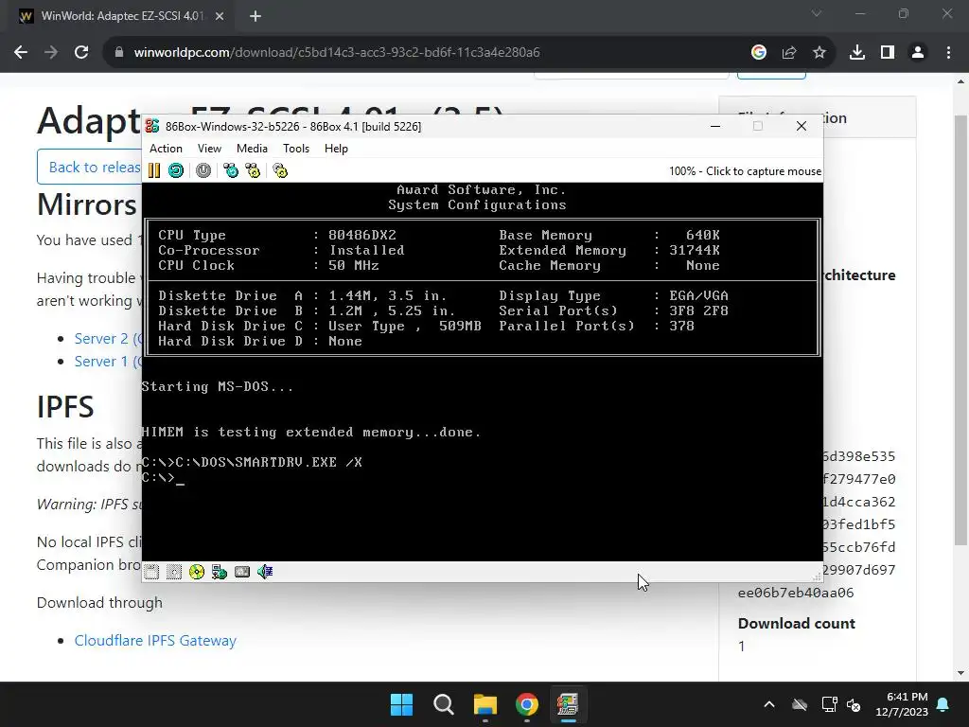Click the Chrome tab search chevron
Viewport: 969px width, 727px height.
coord(817,13)
